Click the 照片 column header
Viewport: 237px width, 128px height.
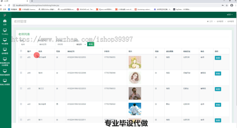pos(130,51)
